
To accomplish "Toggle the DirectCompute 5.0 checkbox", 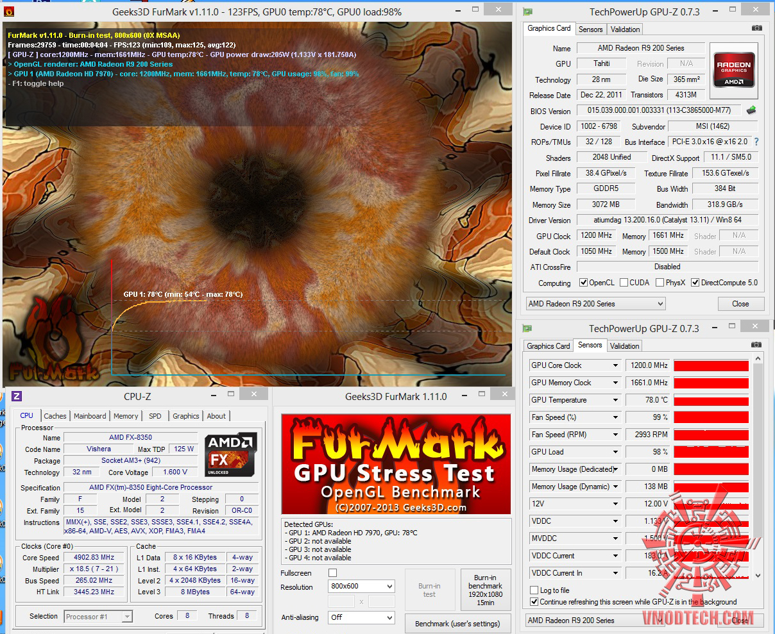I will coord(695,283).
